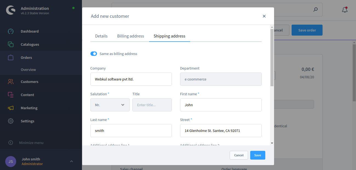Open notifications bell icon

pyautogui.click(x=345, y=10)
